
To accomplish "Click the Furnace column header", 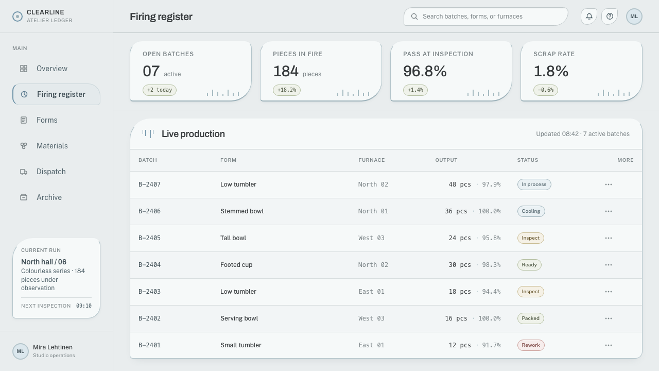I will click(x=372, y=160).
